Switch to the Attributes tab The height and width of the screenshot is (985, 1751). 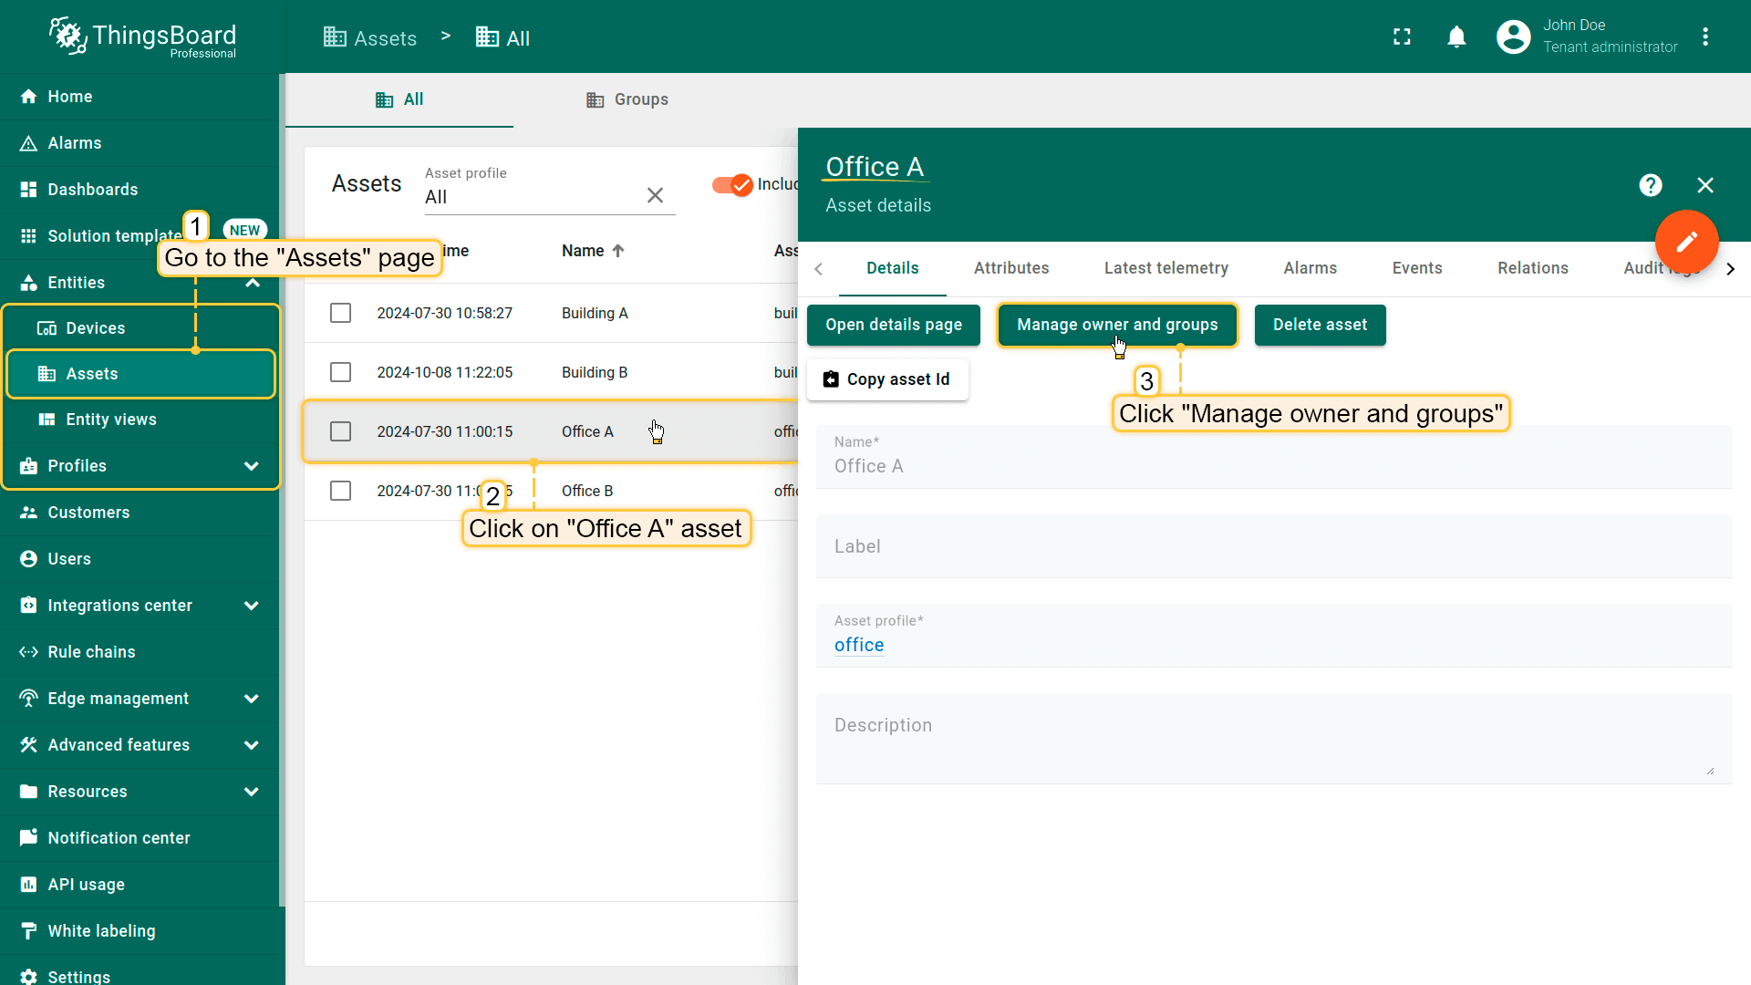click(1010, 268)
